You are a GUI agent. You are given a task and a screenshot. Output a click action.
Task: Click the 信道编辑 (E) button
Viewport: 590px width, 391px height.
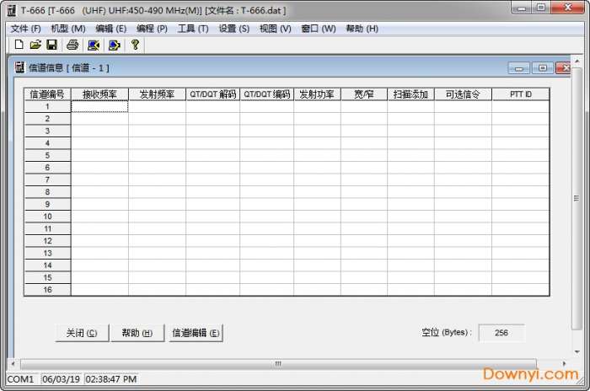click(196, 333)
